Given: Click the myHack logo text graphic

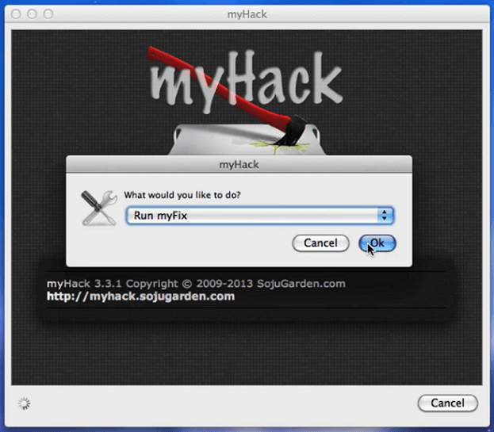Looking at the screenshot, I should tap(247, 80).
